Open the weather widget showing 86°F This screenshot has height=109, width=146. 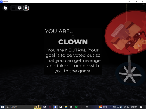[103, 107]
